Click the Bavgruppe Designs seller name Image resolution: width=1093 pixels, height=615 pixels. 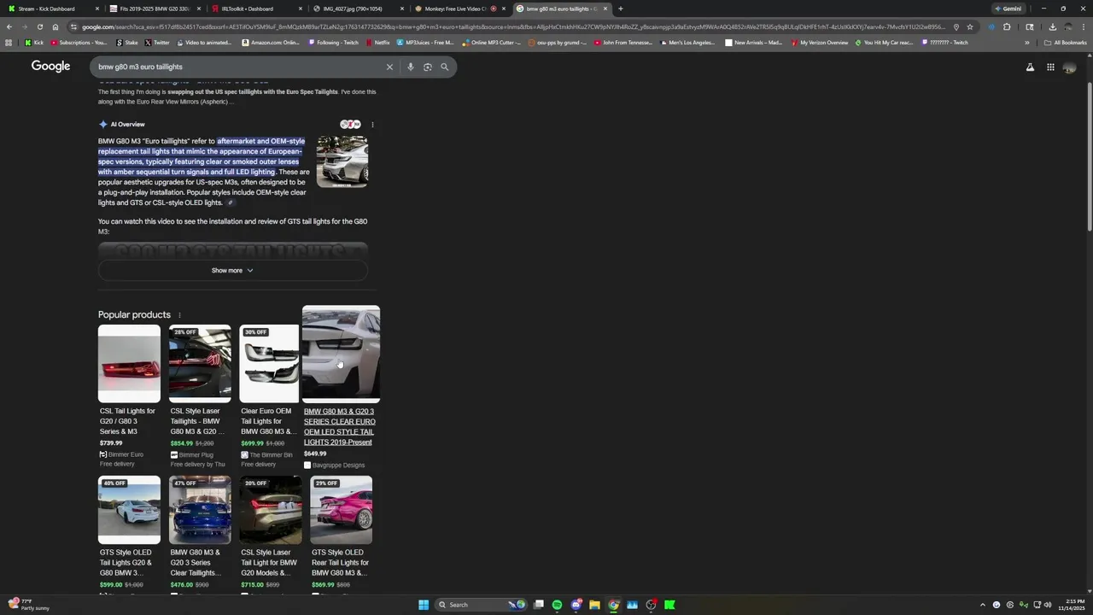[x=338, y=466]
